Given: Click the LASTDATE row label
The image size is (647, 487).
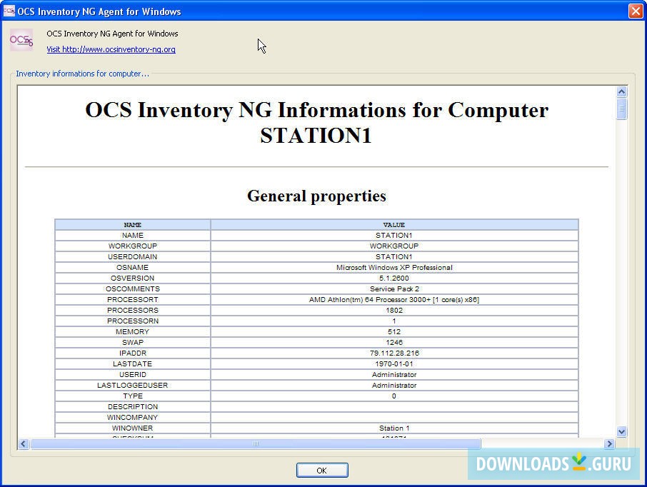Looking at the screenshot, I should coord(132,364).
